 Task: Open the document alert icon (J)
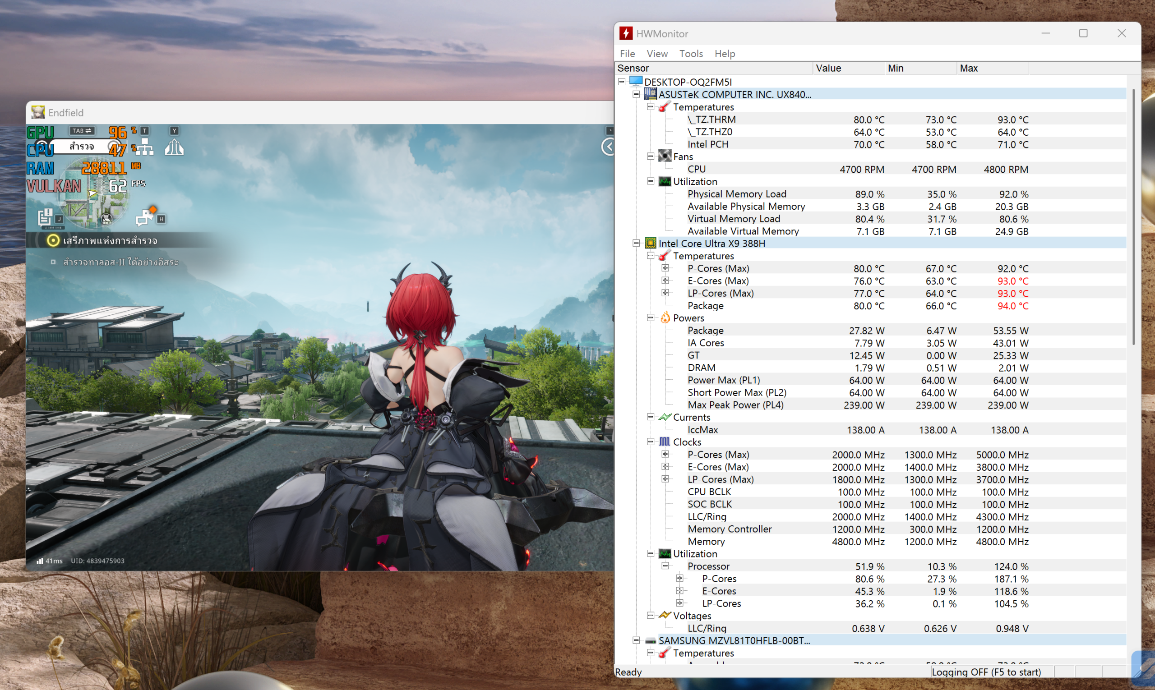[x=45, y=218]
